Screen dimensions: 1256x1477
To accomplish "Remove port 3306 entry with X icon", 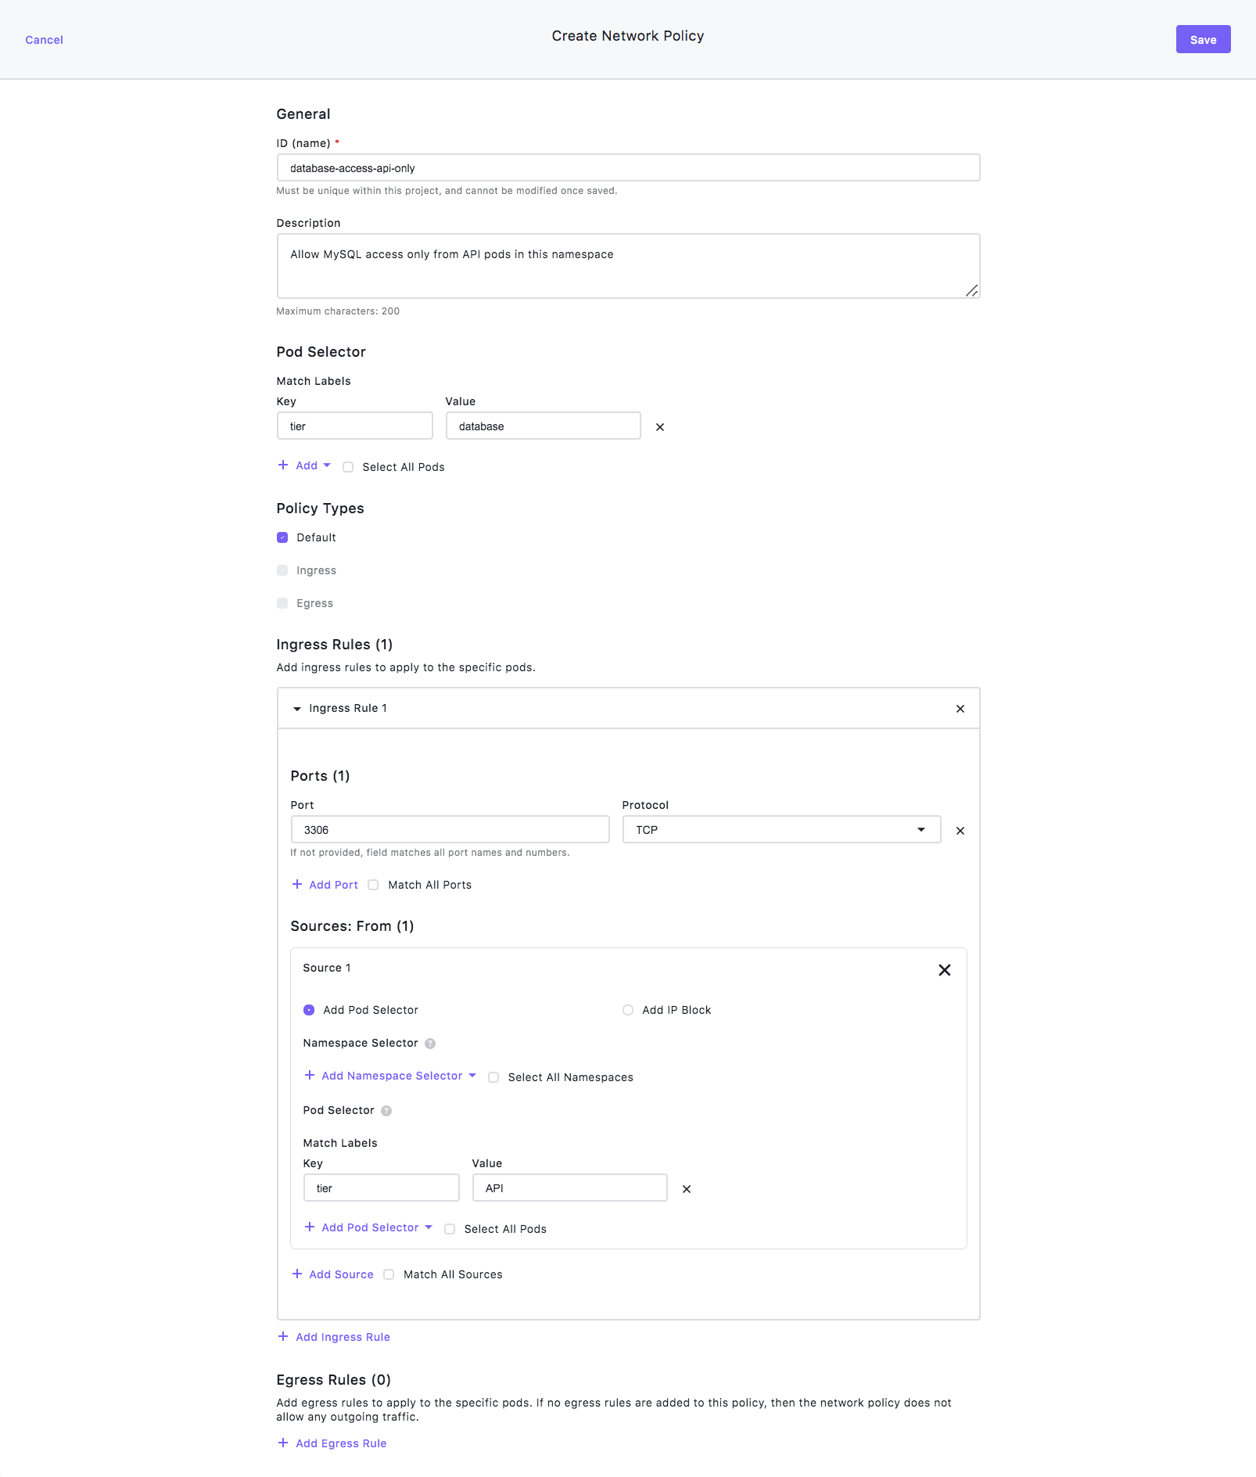I will click(x=960, y=831).
